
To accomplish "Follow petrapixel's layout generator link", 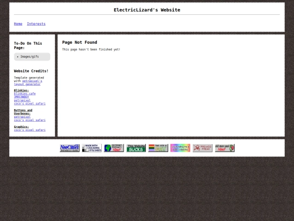I will [x=28, y=83].
